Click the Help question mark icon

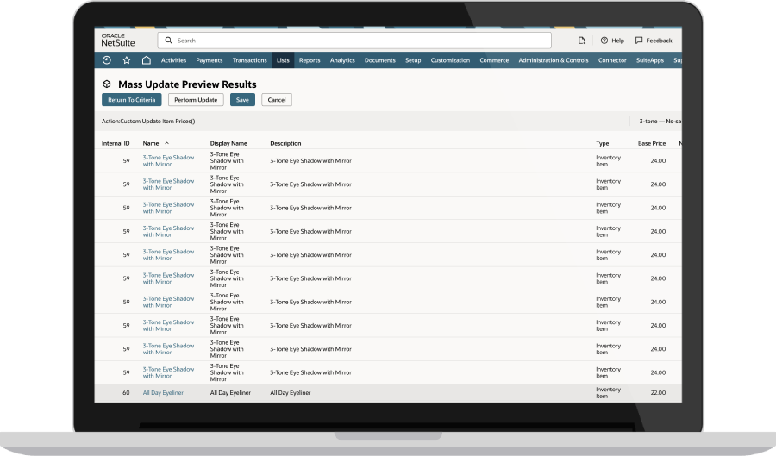point(604,41)
